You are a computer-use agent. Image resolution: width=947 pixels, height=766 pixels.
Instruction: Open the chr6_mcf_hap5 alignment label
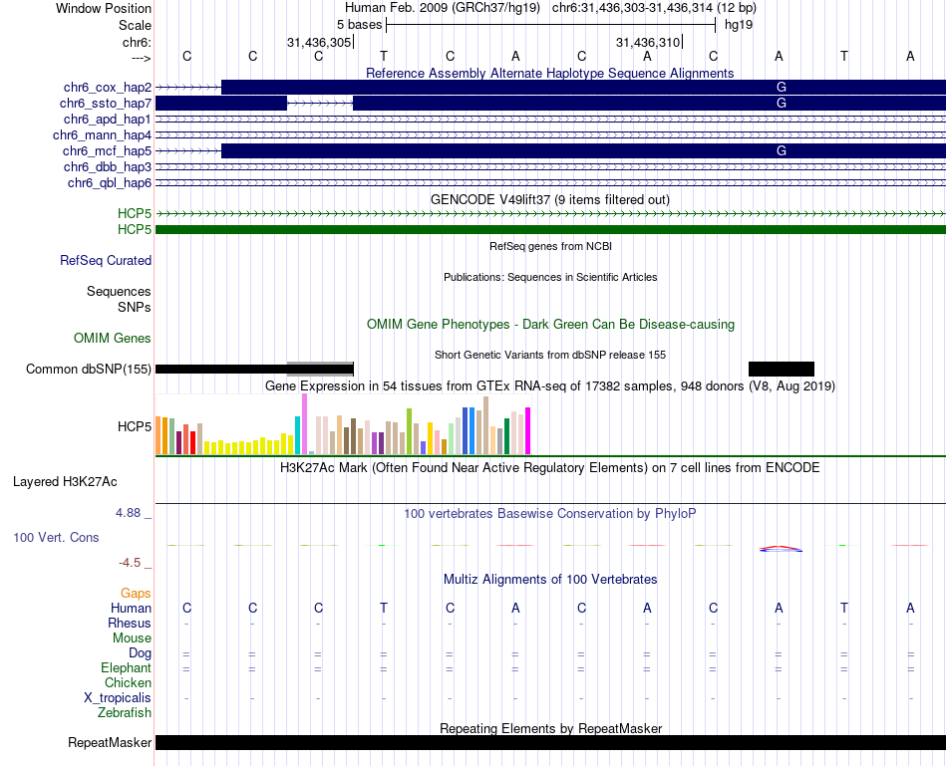click(x=107, y=150)
